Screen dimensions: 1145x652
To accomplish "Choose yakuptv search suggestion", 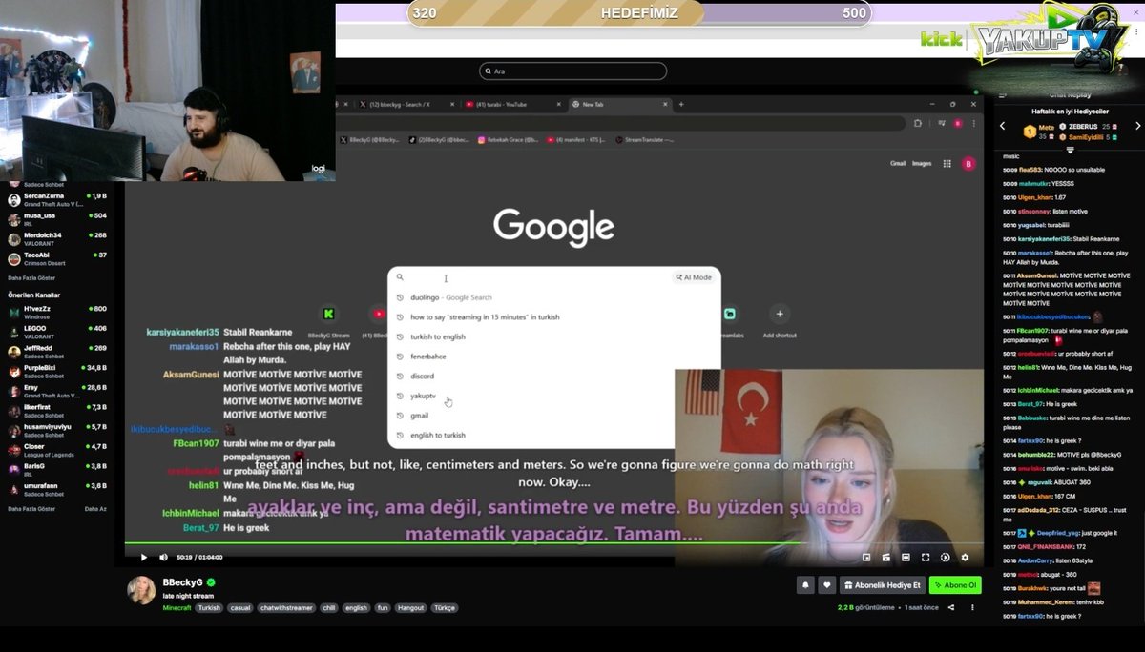I will click(554, 396).
